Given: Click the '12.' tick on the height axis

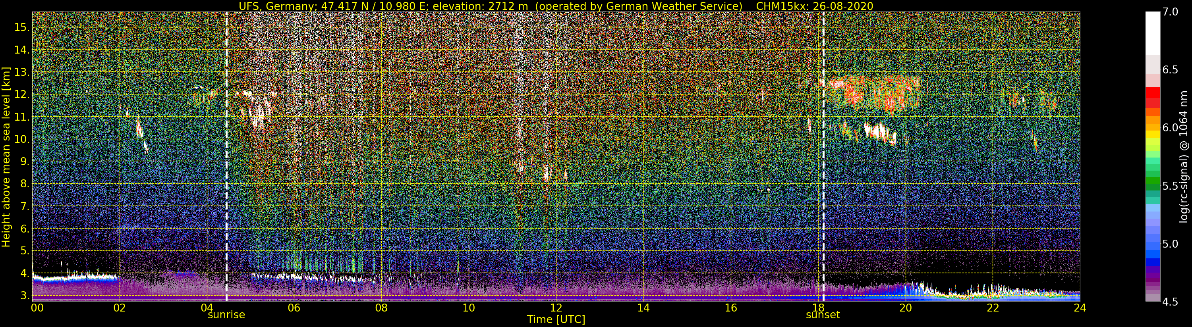Looking at the screenshot, I should [x=22, y=94].
